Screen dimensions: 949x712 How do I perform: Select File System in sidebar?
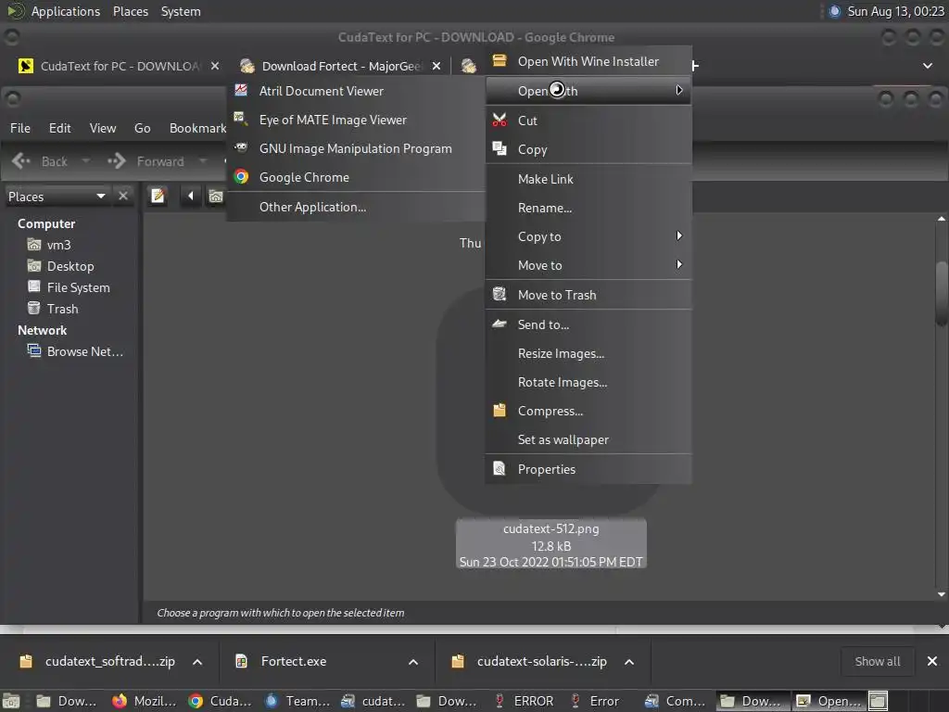pyautogui.click(x=78, y=287)
